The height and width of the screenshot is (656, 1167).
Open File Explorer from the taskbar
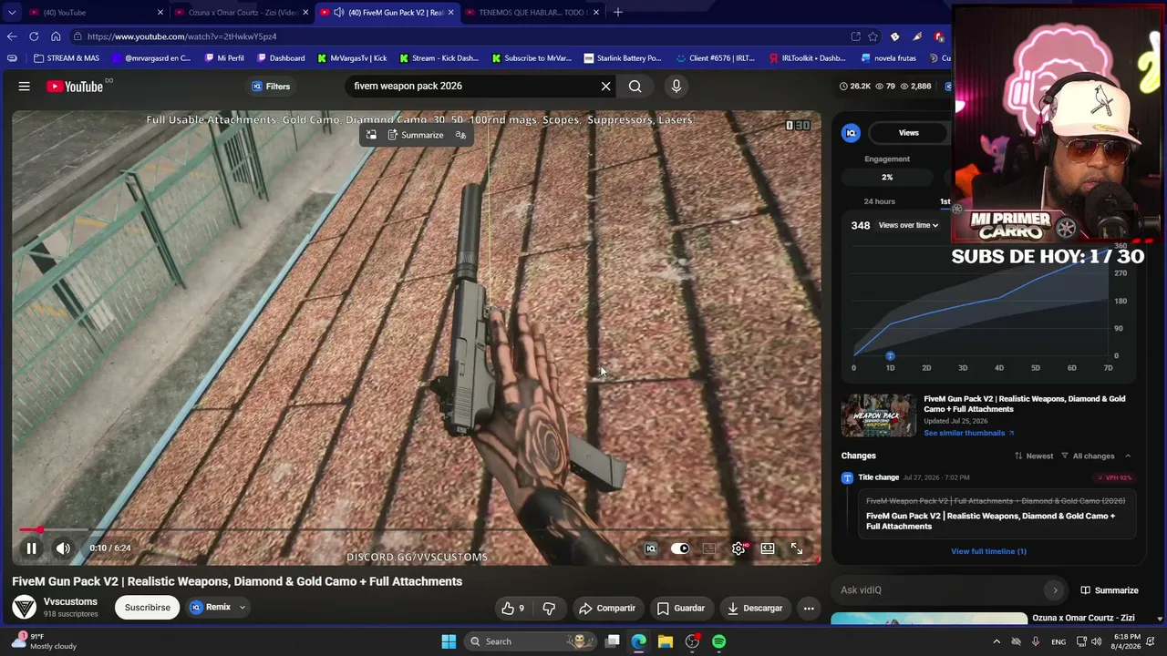666,641
